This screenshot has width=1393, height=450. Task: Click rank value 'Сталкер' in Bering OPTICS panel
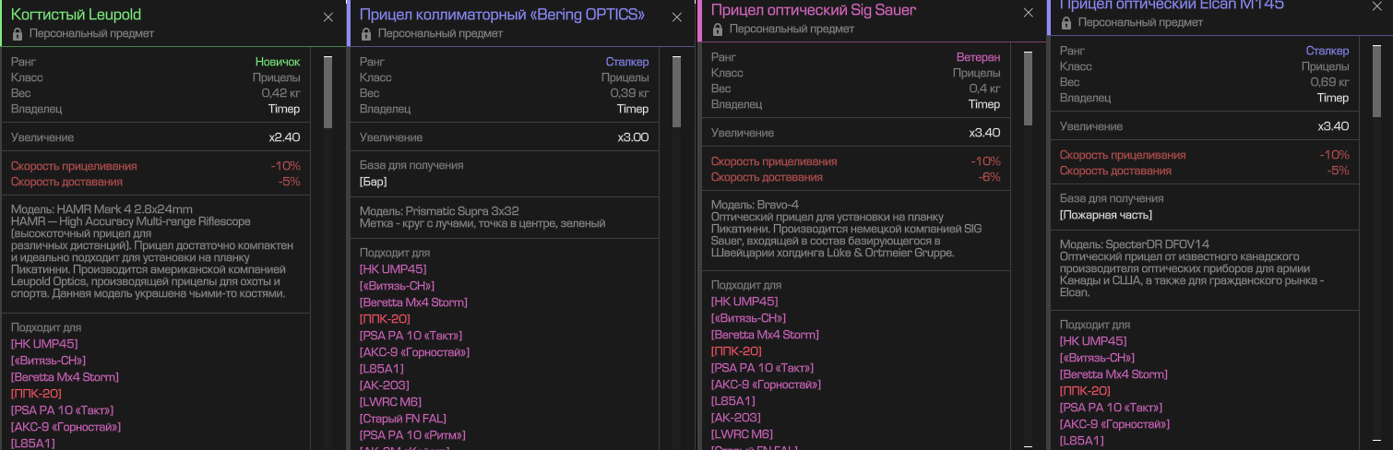[627, 62]
